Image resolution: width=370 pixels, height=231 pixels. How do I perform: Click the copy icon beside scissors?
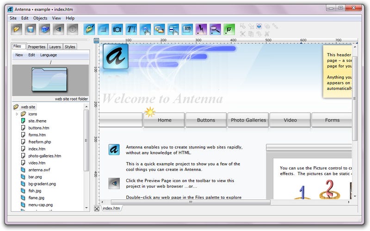tap(251, 34)
